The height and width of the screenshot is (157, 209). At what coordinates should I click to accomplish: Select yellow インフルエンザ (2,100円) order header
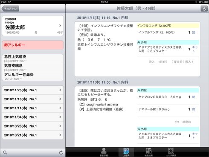point(168,26)
